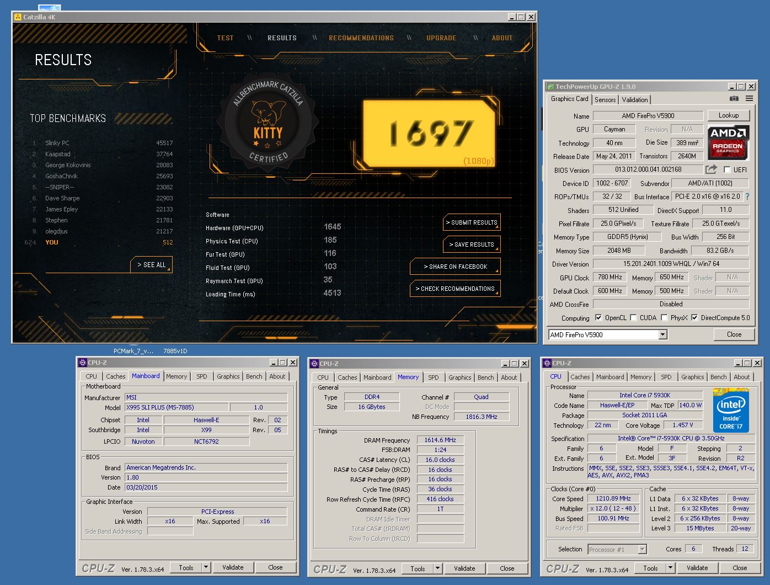This screenshot has height=585, width=770.
Task: Click the title bar icon of the CPU-Z CPU window
Action: (547, 363)
